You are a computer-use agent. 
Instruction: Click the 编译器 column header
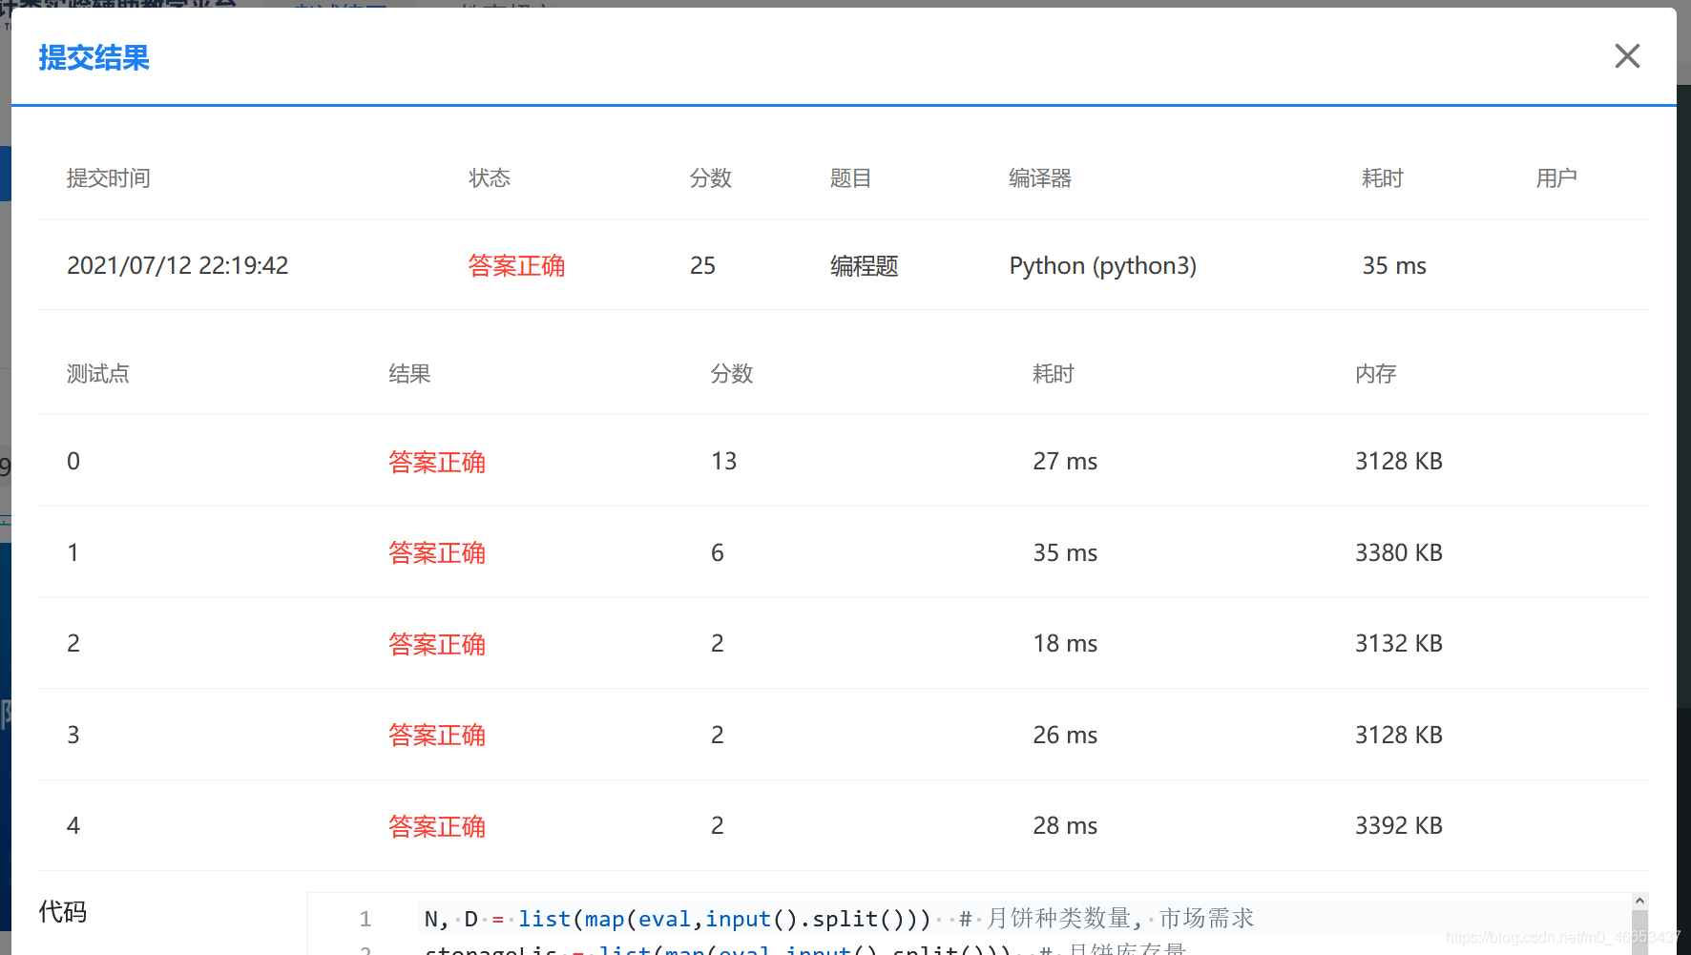click(1039, 178)
